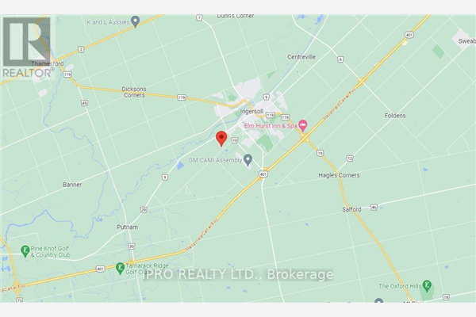Select the GM CAMI Assembly map pin
Viewport: 476px width, 317px height.
click(x=248, y=160)
